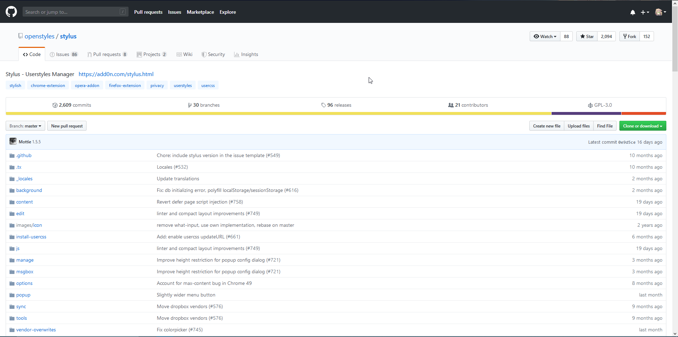Click the red language bar segment

(x=644, y=113)
